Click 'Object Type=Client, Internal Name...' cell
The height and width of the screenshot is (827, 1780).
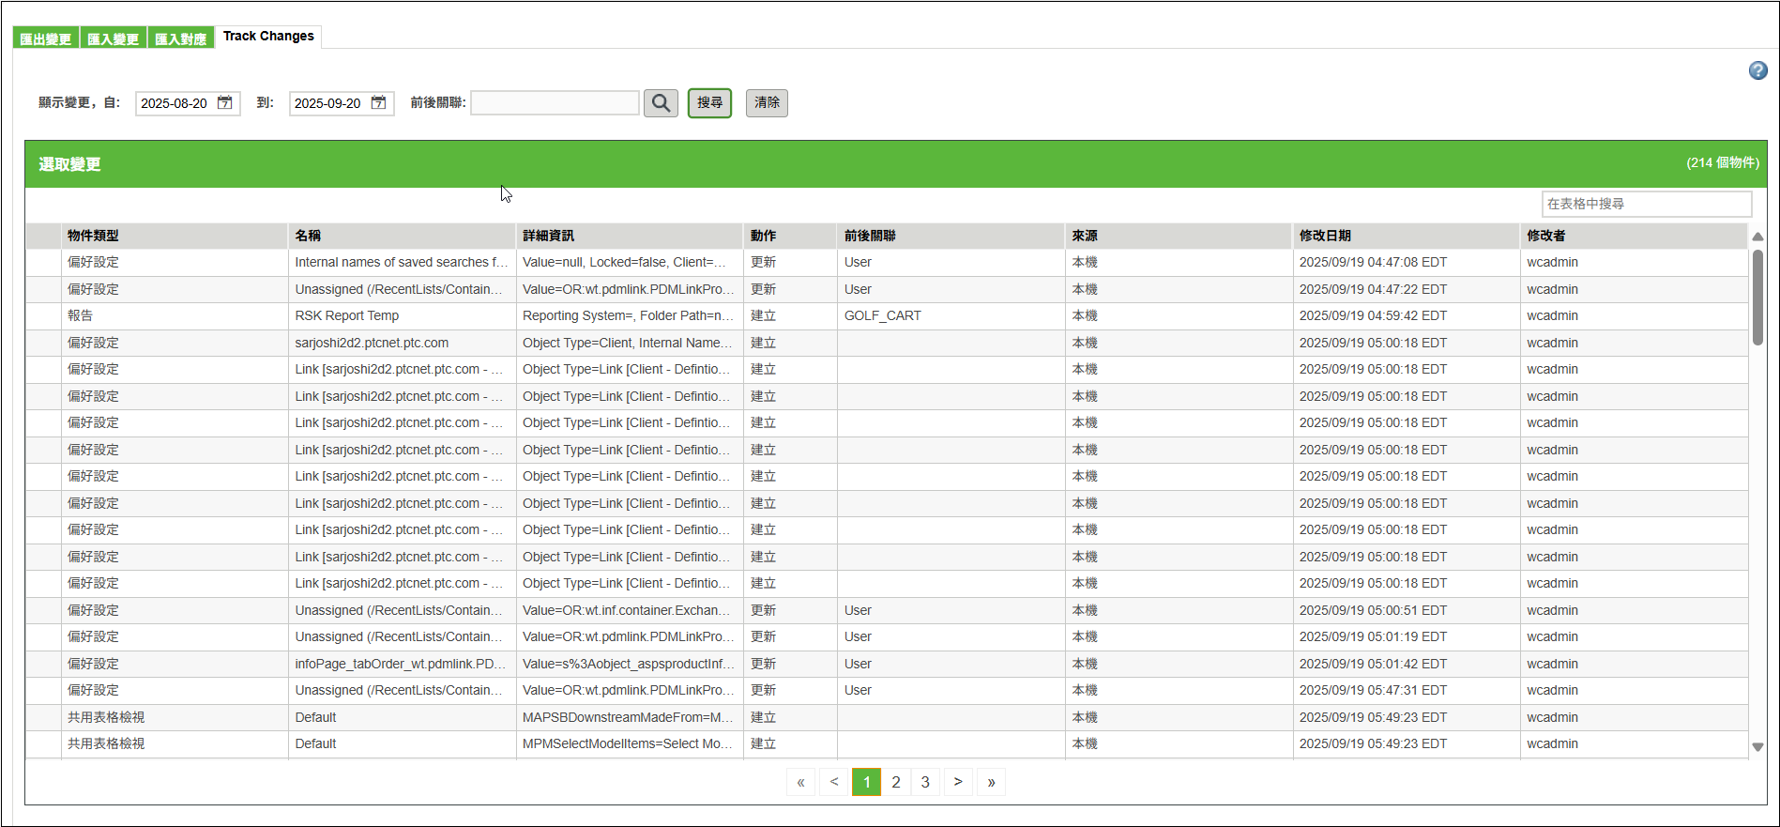tap(628, 343)
